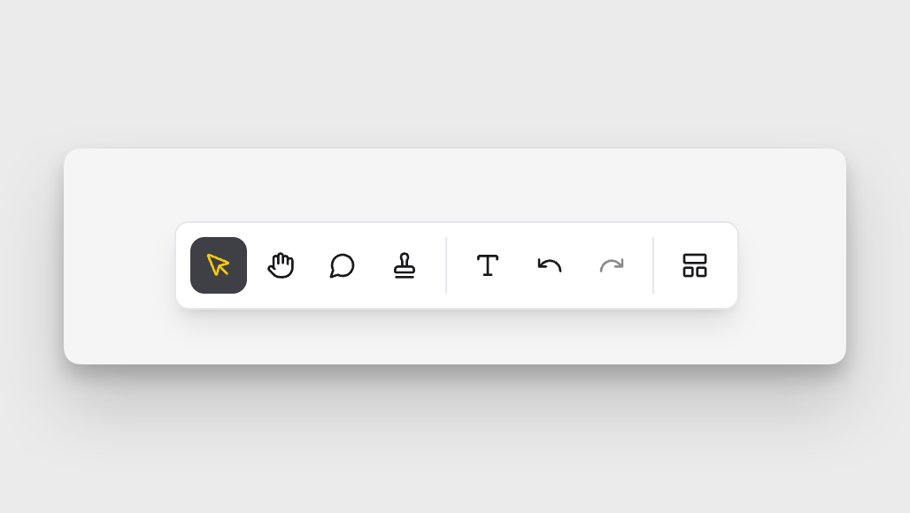
Task: Click the light gray card area above toolbar
Action: click(455, 184)
